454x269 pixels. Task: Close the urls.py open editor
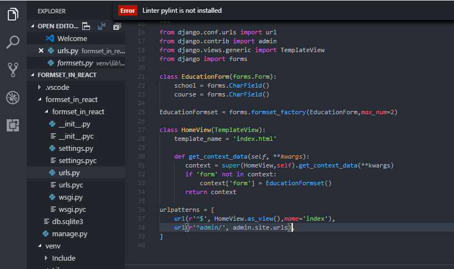coord(41,51)
